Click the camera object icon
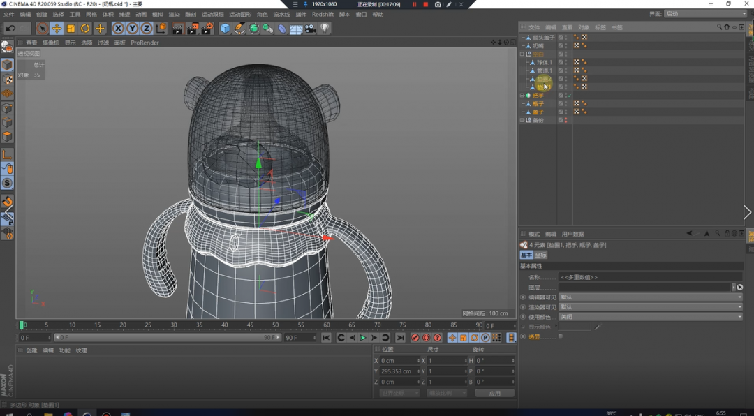The image size is (754, 416). [x=310, y=29]
